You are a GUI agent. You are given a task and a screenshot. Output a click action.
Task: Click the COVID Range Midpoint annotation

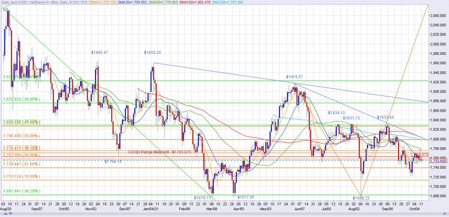[159, 152]
